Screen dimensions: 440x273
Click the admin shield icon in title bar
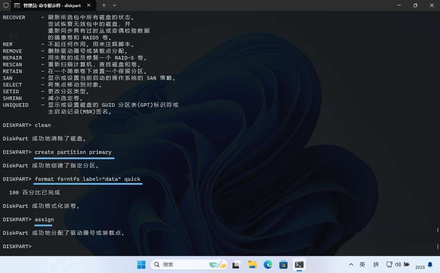tap(6, 5)
